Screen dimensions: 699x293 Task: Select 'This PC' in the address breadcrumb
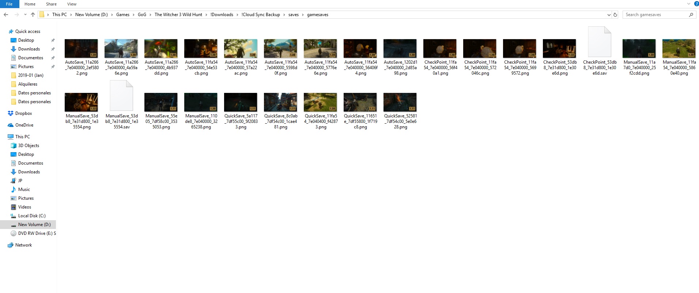(60, 15)
